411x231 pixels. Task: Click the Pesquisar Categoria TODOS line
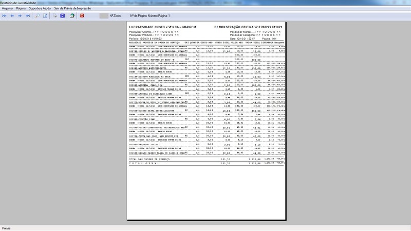pyautogui.click(x=255, y=35)
